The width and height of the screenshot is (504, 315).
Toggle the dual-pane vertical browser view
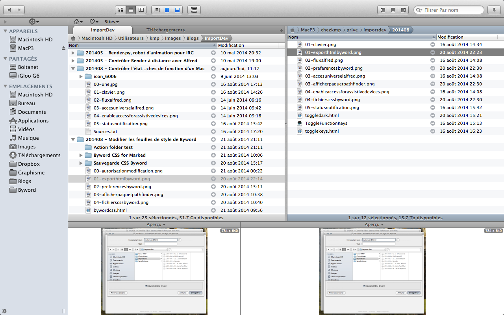click(167, 10)
